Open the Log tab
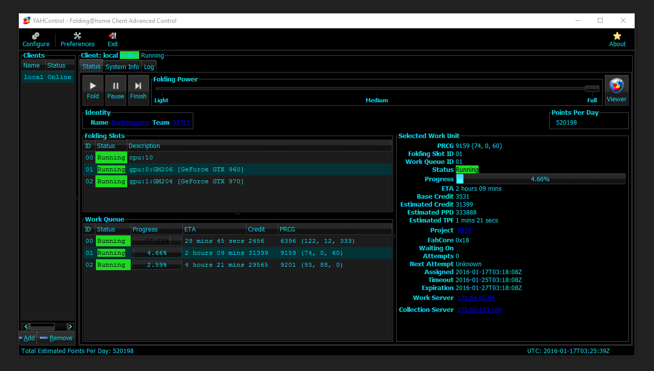The image size is (654, 371). click(x=149, y=67)
